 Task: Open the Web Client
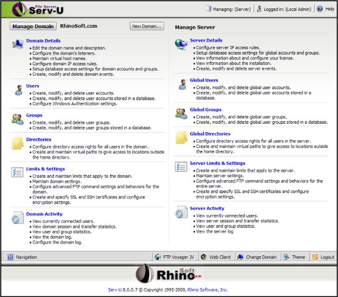pos(220,257)
